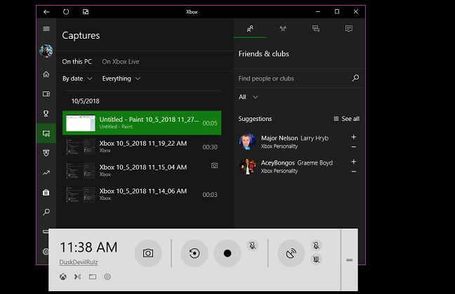Select screenshot Xbox 10_5_2018 11_15_04 AM
The image size is (455, 294).
click(x=142, y=171)
